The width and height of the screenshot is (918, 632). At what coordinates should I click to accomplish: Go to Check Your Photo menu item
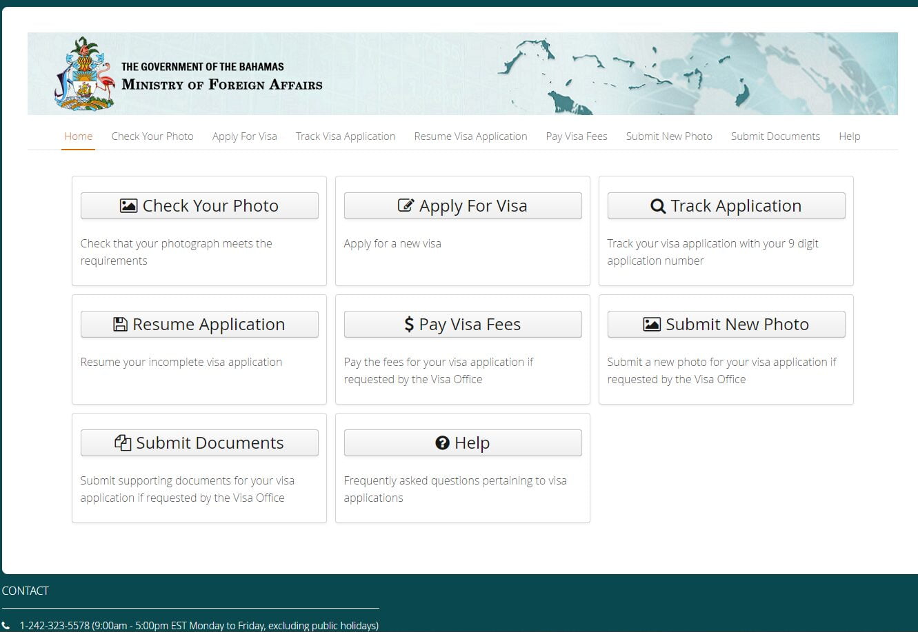(152, 136)
